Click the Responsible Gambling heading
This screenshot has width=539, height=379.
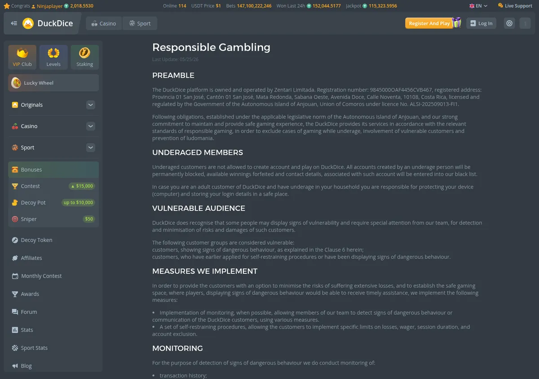point(211,47)
